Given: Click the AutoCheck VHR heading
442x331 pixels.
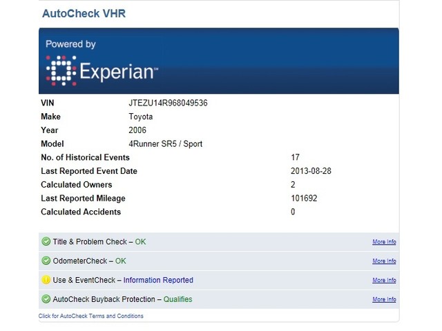Looking at the screenshot, I should pos(84,14).
